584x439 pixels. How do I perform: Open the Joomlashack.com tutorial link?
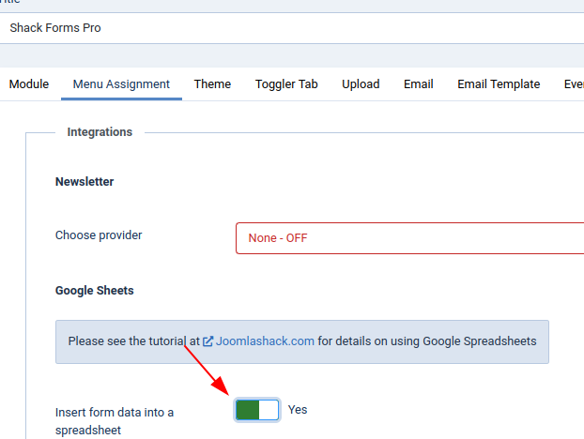pyautogui.click(x=265, y=341)
